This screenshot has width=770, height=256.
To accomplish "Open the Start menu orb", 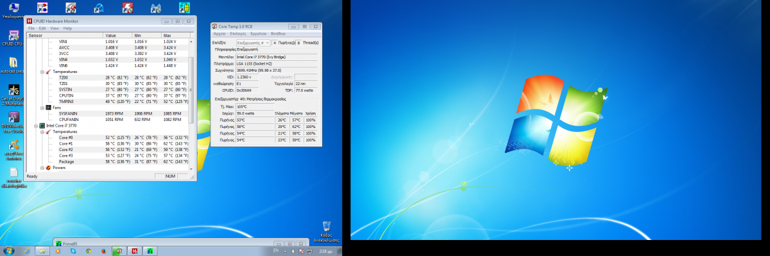I will 9,250.
